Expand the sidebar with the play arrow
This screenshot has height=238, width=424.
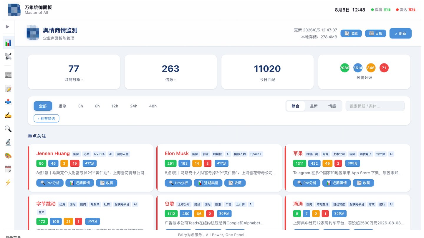(x=8, y=27)
